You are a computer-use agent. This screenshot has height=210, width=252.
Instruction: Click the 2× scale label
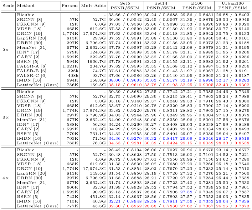pos(6,50)
